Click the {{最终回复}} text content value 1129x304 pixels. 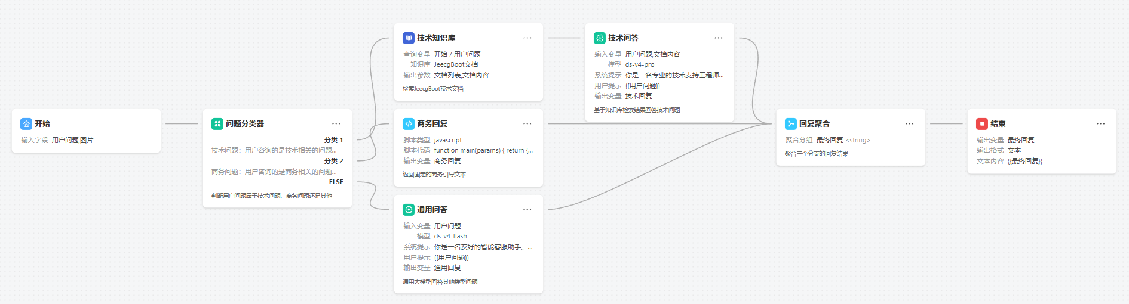tap(1025, 161)
